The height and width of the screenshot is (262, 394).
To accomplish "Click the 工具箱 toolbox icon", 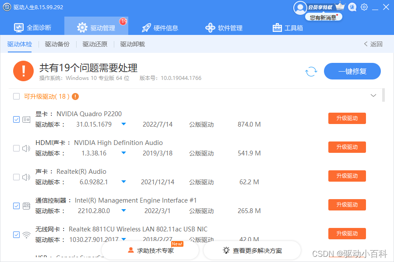I will coord(277,28).
